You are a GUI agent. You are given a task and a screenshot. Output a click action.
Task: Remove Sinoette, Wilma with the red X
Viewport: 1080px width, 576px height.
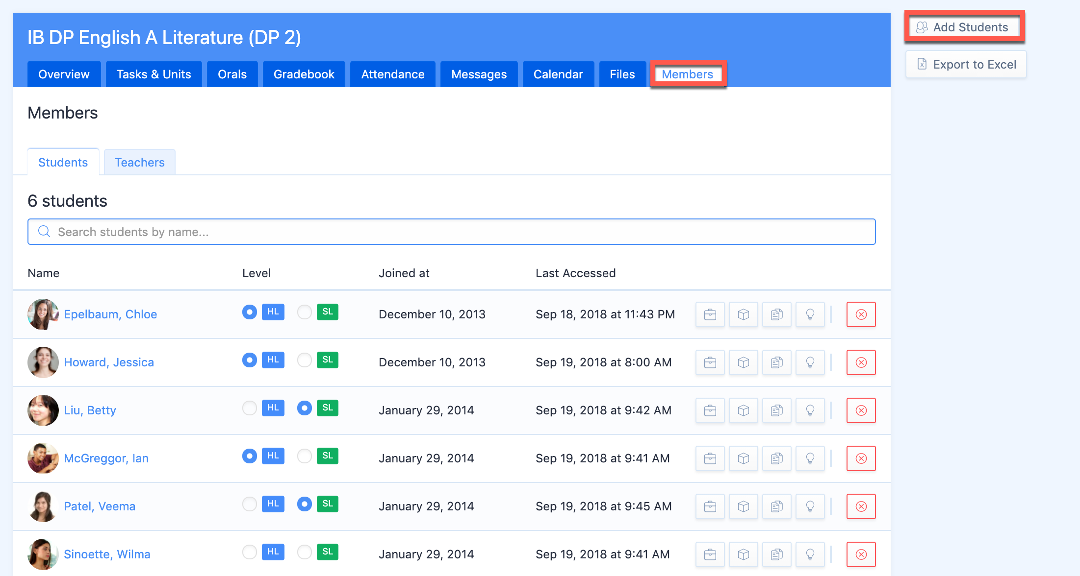pyautogui.click(x=861, y=554)
